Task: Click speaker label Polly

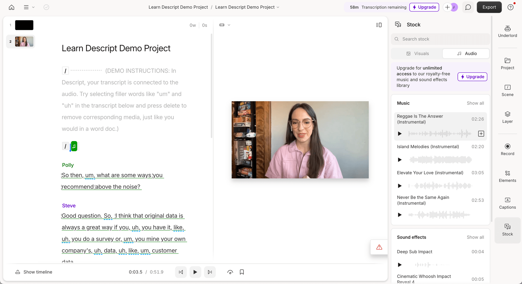Action: tap(68, 165)
